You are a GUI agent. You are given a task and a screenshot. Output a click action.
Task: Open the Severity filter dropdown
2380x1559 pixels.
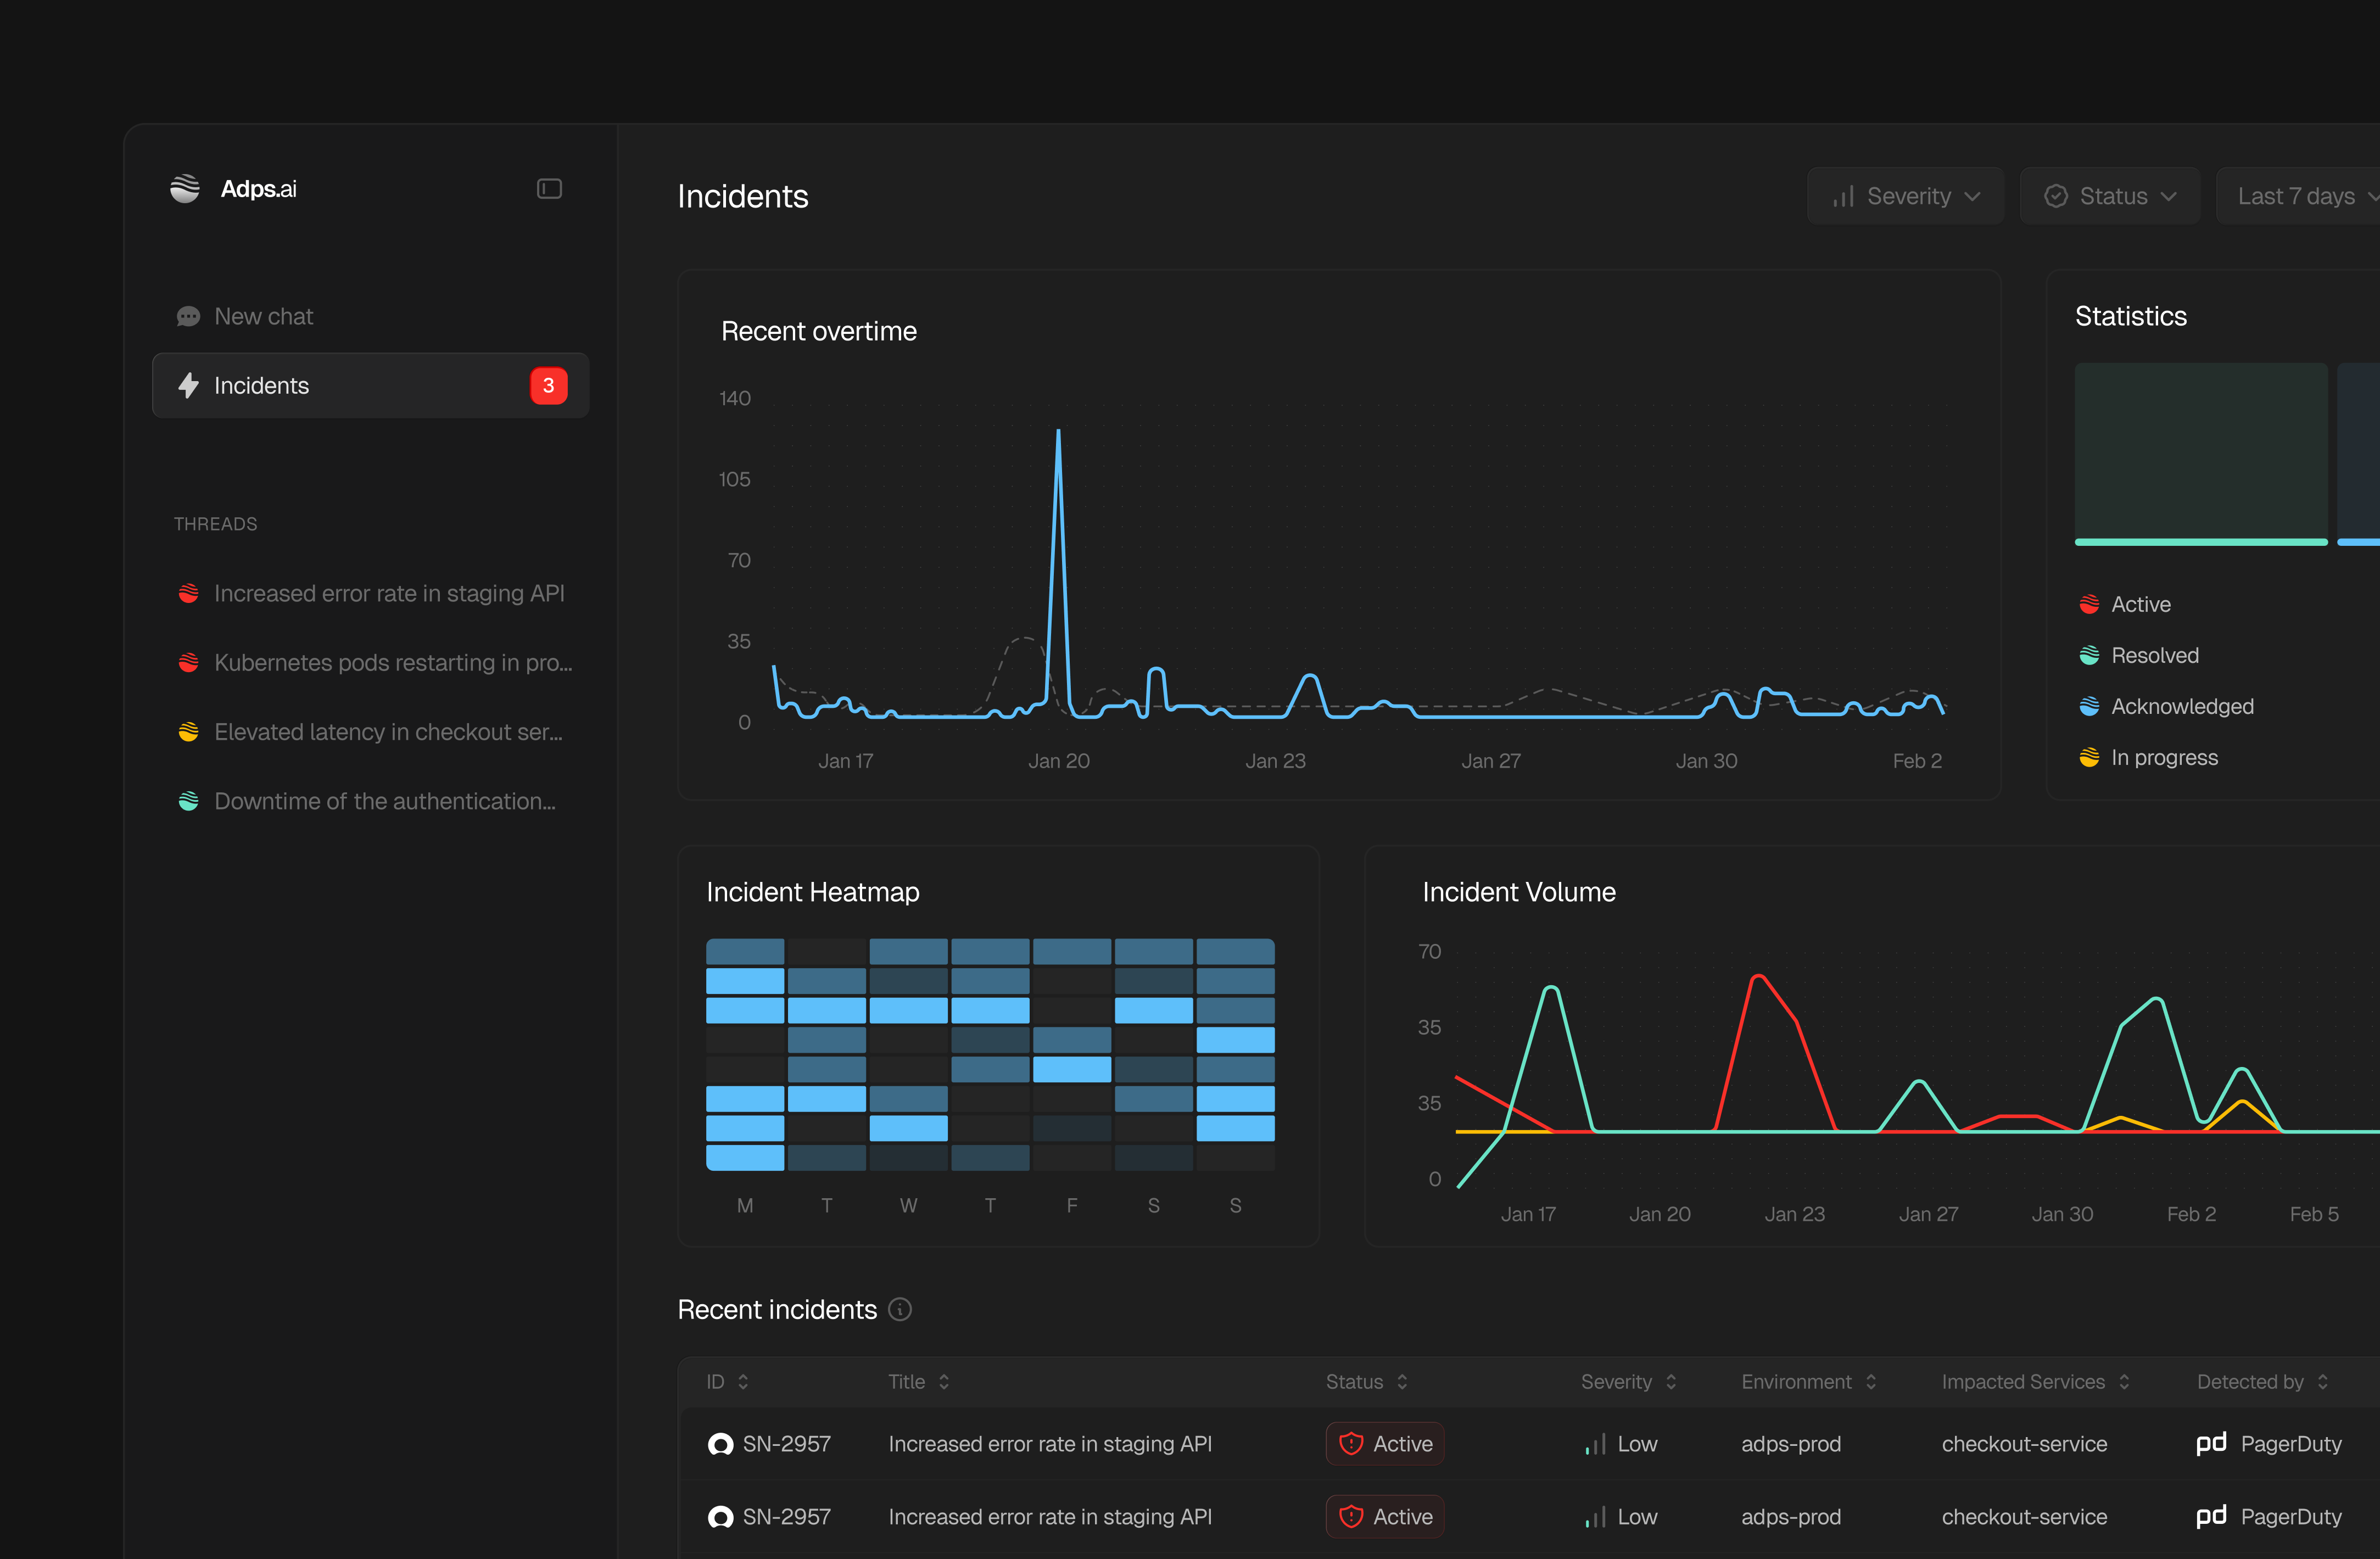click(x=1905, y=195)
